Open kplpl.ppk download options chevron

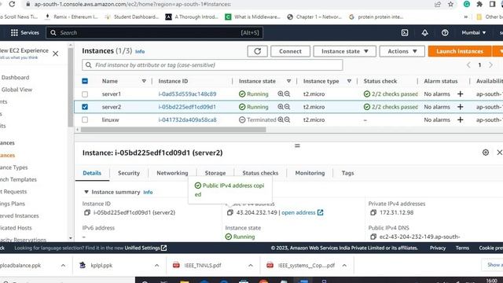(x=157, y=266)
